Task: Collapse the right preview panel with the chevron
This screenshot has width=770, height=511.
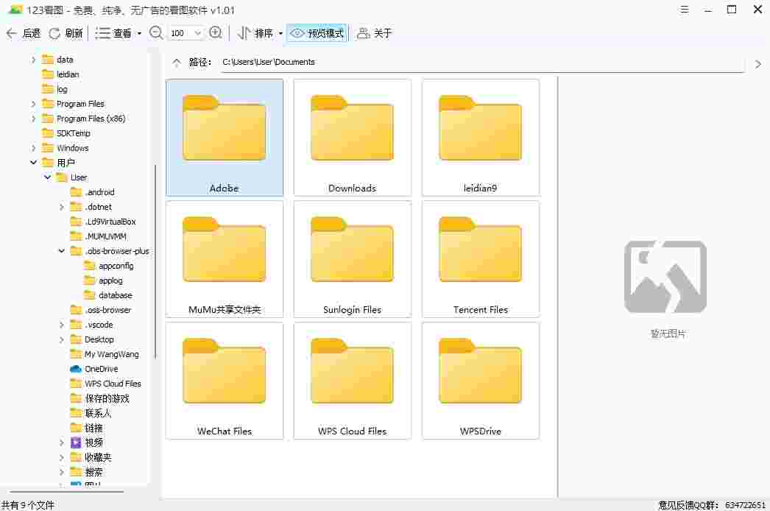Action: (758, 64)
